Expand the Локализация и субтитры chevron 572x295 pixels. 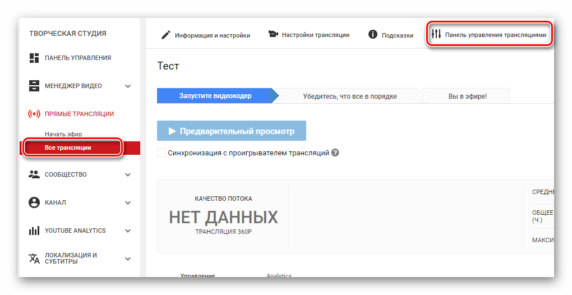click(x=128, y=259)
